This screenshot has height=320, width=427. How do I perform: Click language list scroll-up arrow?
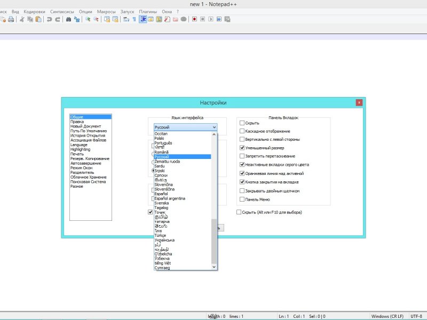pyautogui.click(x=214, y=134)
